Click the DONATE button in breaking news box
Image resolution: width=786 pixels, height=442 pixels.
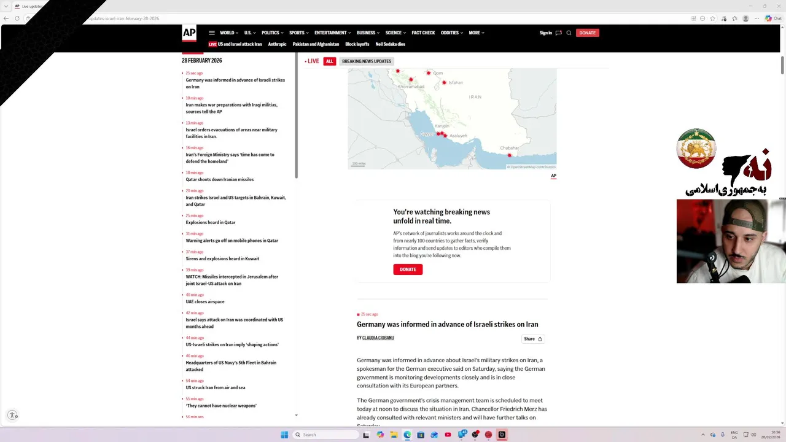[x=408, y=269]
